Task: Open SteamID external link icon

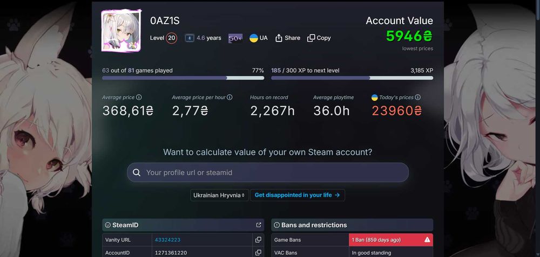Action: [x=259, y=225]
